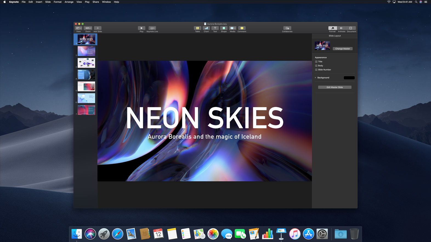Insert a Table using the toolbar icon
Viewport: 431px width, 242px height.
click(197, 28)
